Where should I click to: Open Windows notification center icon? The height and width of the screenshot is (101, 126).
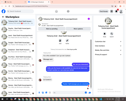(123, 99)
